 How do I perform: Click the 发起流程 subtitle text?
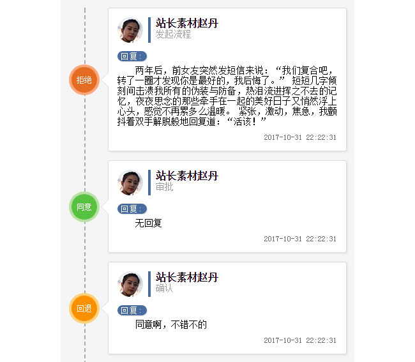pos(174,34)
